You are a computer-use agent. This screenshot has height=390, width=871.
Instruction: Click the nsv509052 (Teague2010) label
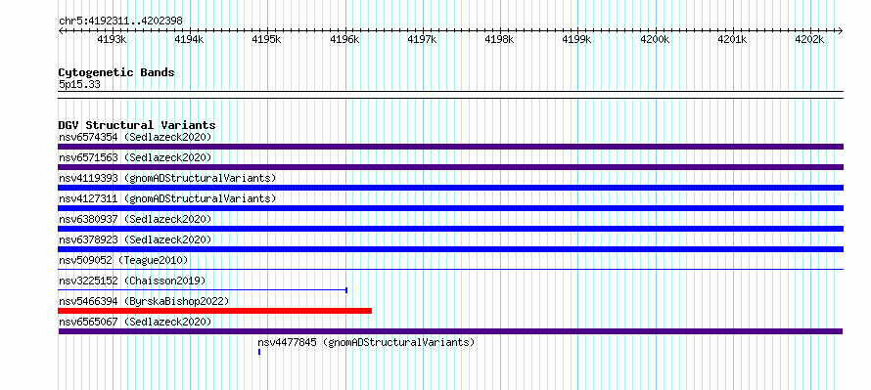click(123, 260)
